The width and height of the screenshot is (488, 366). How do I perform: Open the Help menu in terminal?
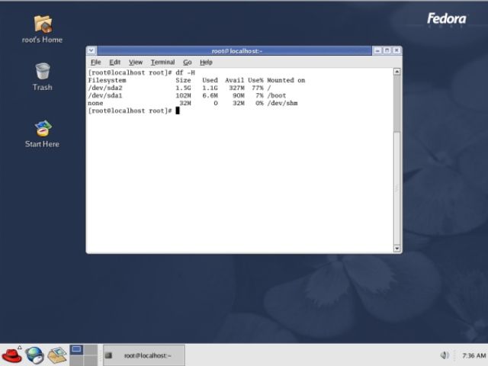(206, 62)
